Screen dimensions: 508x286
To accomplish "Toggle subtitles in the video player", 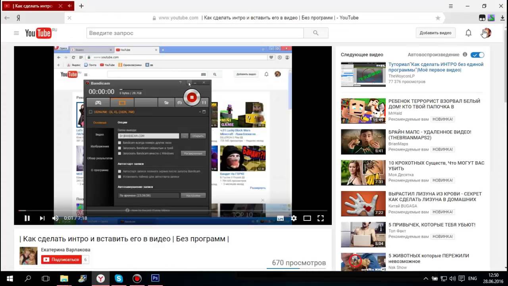I will pyautogui.click(x=280, y=218).
